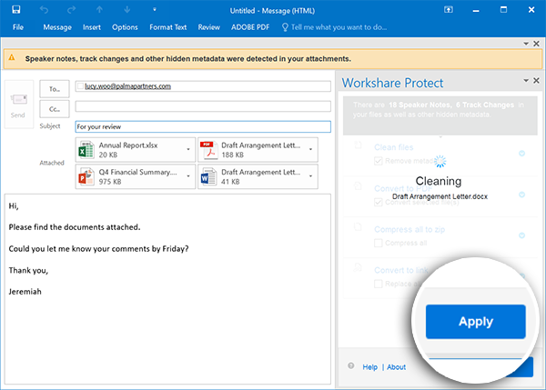Toggle the Remove metadata checkbox
This screenshot has width=546, height=390.
(379, 161)
